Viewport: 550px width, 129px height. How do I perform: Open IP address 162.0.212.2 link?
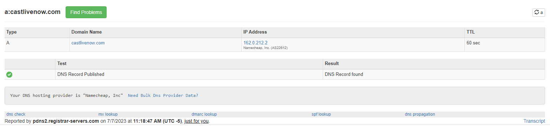(x=255, y=43)
